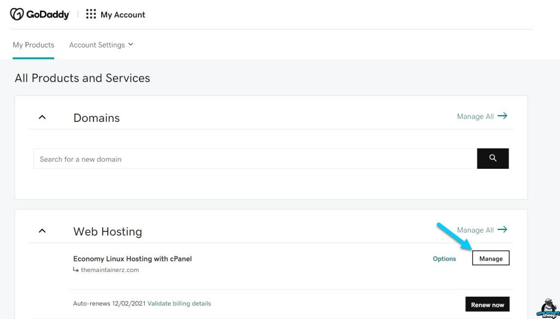The height and width of the screenshot is (319, 560).
Task: Collapse the Domains section chevron
Action: 42,117
